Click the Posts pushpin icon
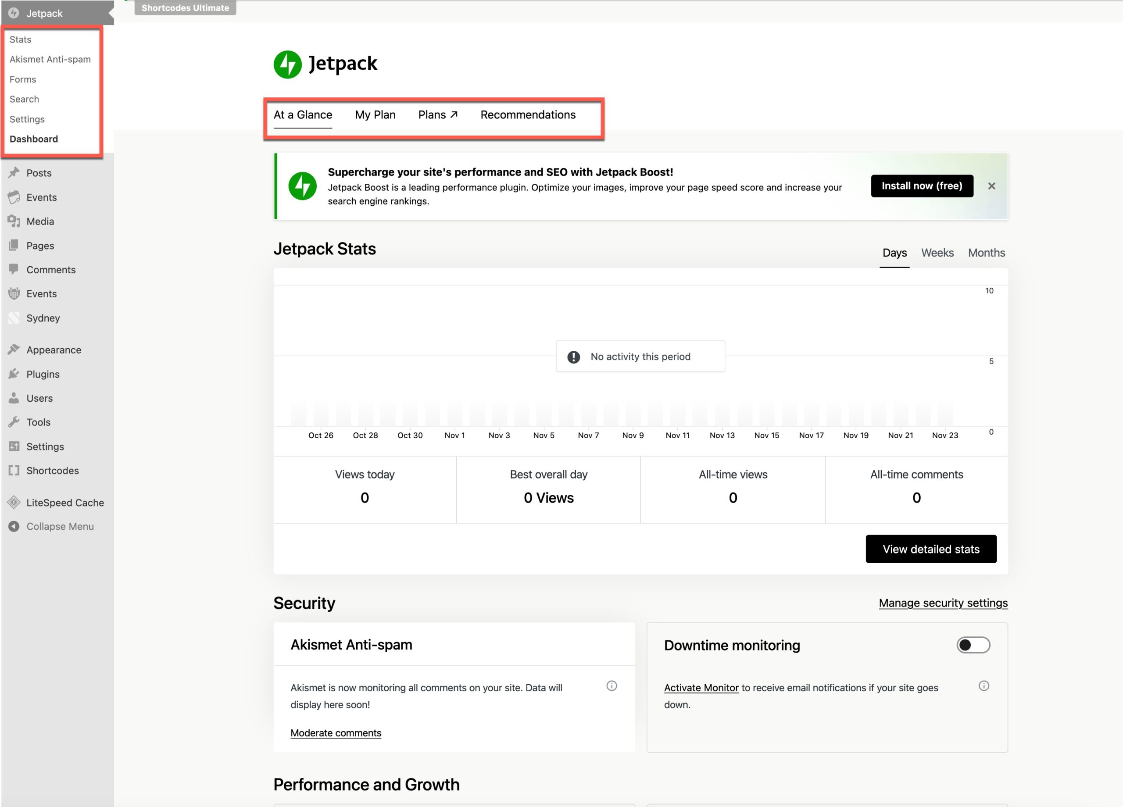This screenshot has width=1123, height=807. (x=14, y=172)
